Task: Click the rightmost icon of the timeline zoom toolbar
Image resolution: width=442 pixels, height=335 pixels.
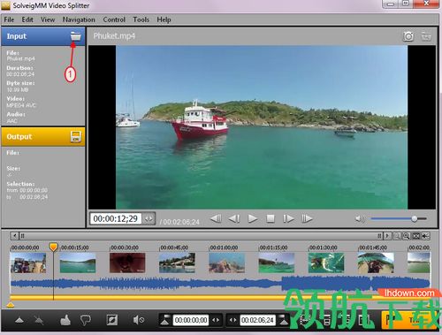Action: point(425,236)
